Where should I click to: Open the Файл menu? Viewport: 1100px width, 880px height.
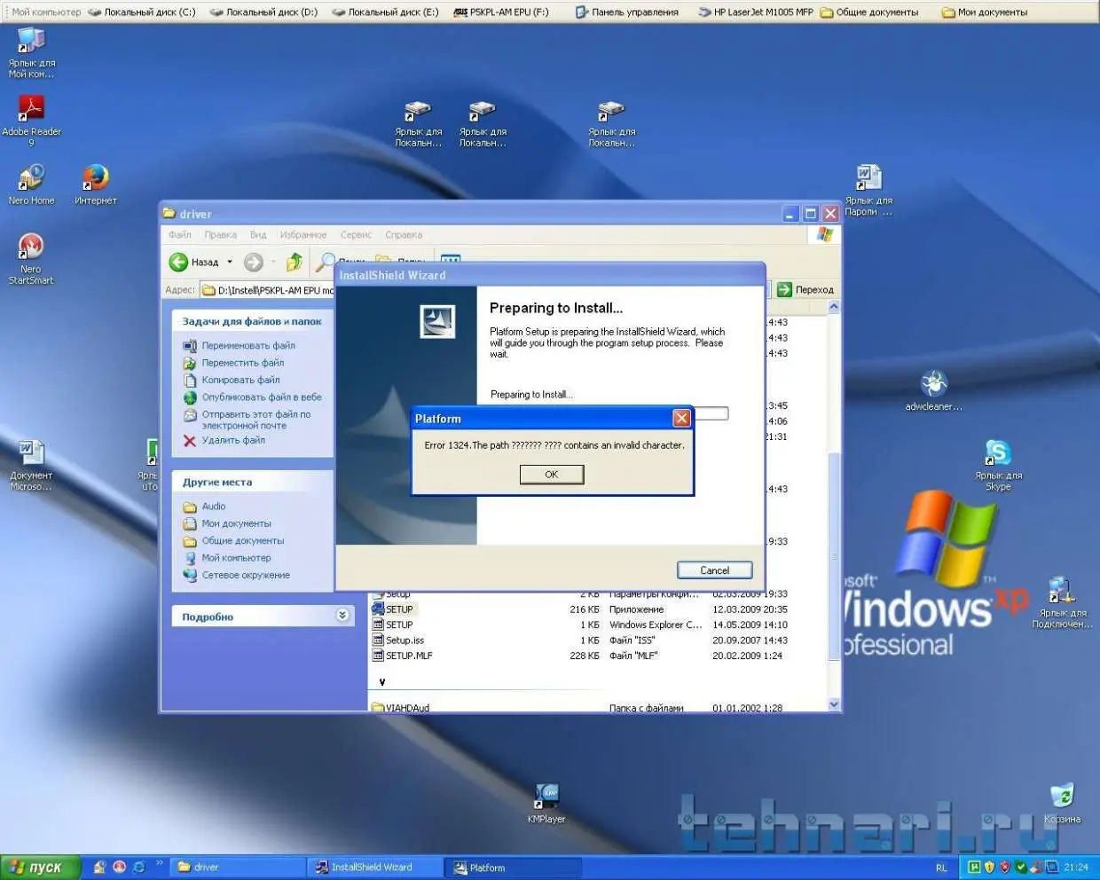point(180,235)
